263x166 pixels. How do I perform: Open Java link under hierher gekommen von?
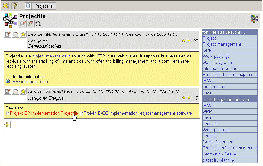click(207, 118)
